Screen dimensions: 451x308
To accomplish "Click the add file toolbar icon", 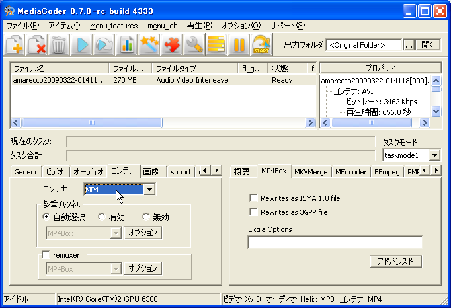I will tap(15, 45).
